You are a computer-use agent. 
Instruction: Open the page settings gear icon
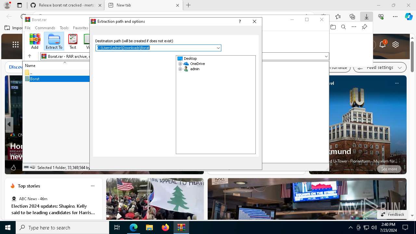[x=396, y=45]
